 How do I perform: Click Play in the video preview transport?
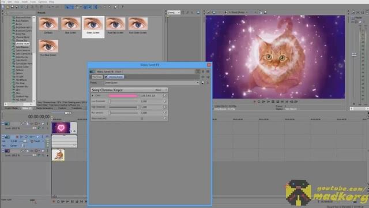click(268, 102)
